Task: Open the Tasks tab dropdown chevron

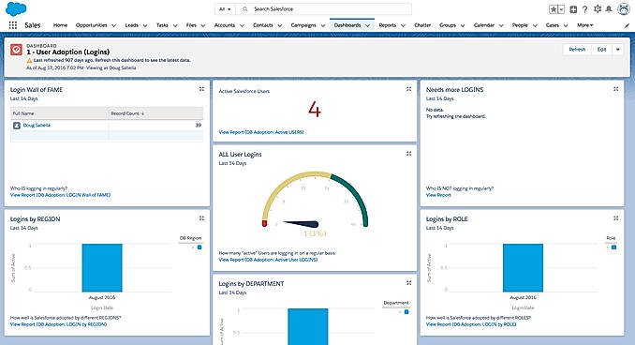Action: (175, 25)
